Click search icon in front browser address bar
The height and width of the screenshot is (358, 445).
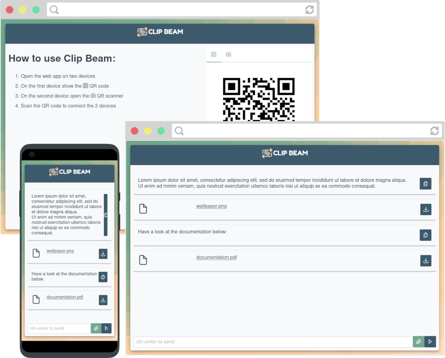179,131
